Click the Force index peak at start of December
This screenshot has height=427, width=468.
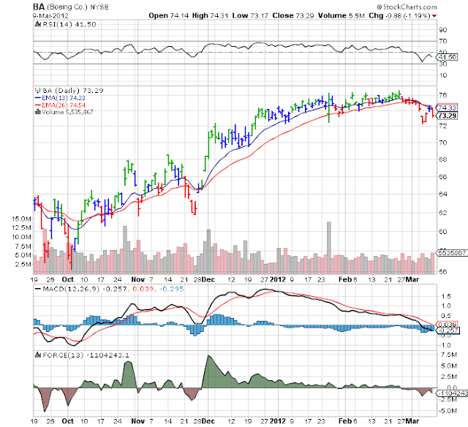[x=208, y=356]
